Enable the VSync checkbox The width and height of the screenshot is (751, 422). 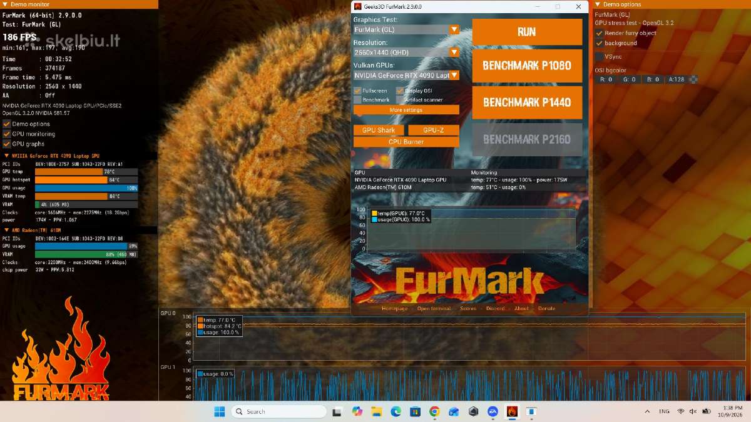pos(599,57)
